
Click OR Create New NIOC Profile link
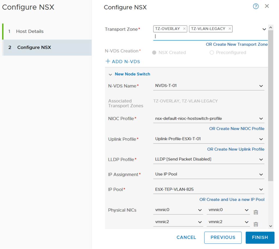[237, 129]
